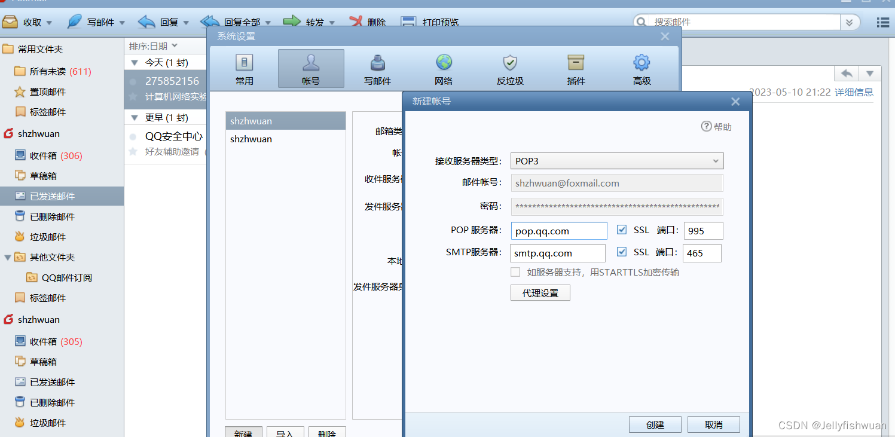The image size is (895, 437).
Task: Select the 反垃圾 tab in 系统设置
Action: 510,69
